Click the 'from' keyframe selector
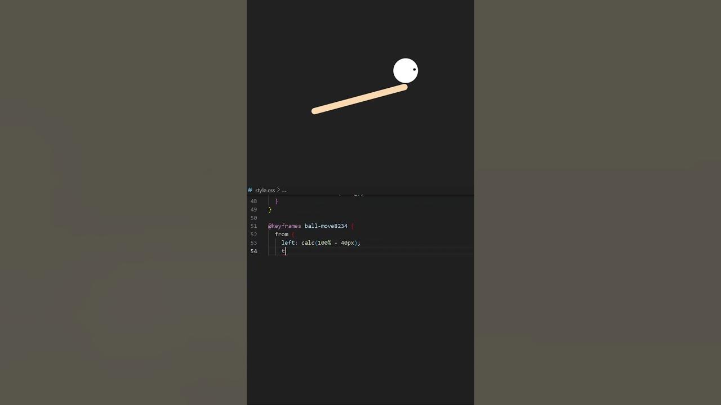Viewport: 721px width, 405px height. pyautogui.click(x=282, y=235)
